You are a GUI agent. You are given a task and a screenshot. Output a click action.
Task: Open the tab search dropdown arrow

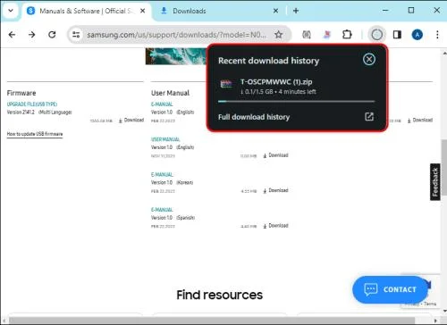point(11,11)
